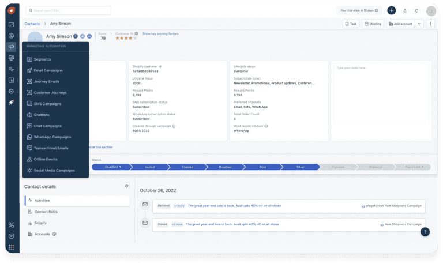
Task: Click the rocket icon in left sidebar
Action: (x=11, y=102)
